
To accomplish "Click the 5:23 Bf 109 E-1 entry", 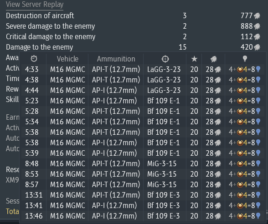I will 143,101.
